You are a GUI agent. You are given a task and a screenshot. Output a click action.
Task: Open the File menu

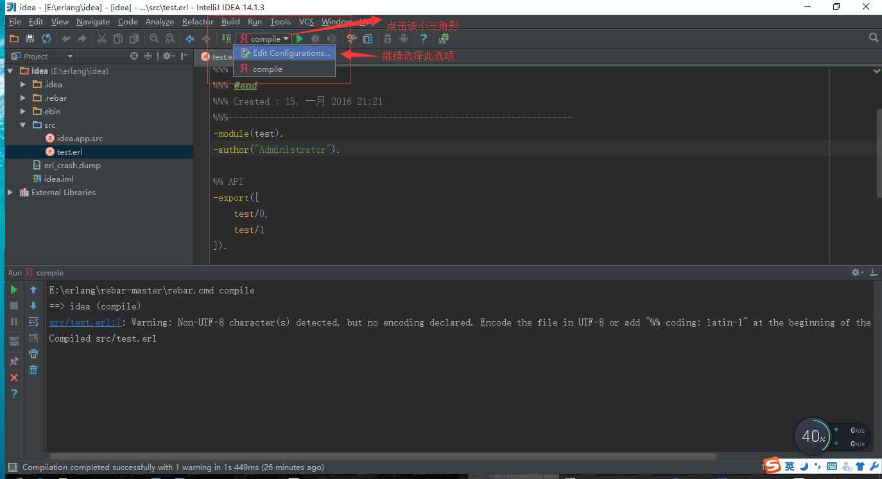15,21
